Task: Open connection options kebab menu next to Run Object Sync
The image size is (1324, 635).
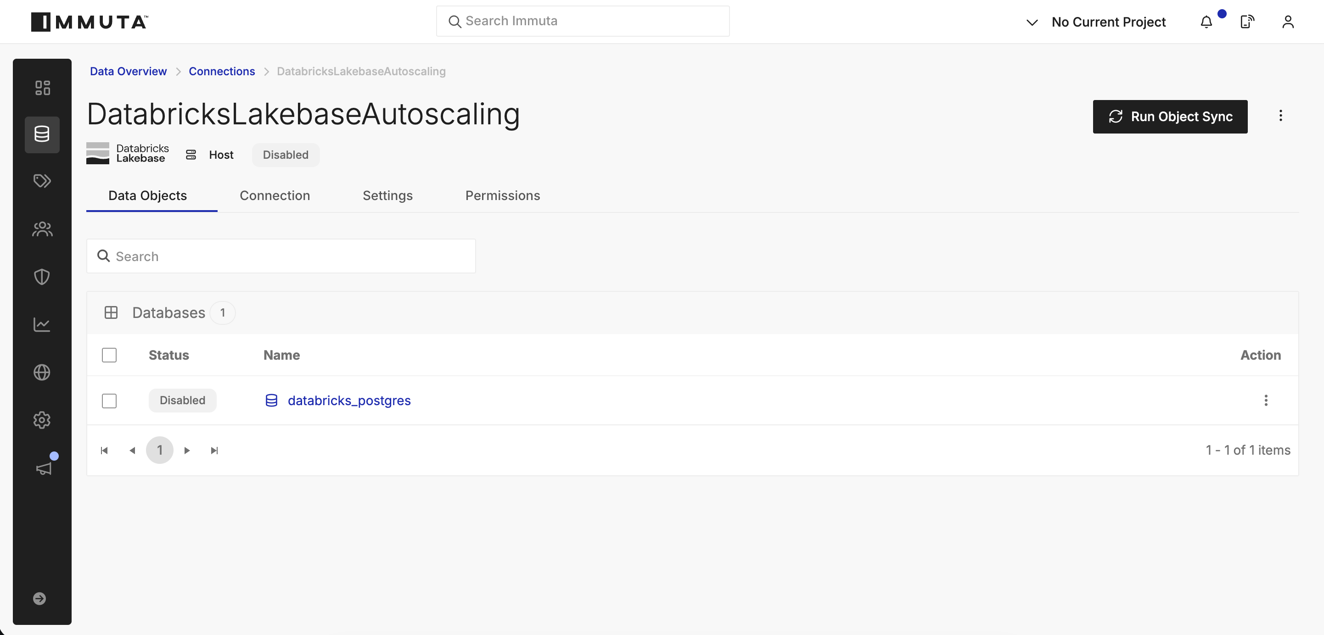Action: (1280, 116)
